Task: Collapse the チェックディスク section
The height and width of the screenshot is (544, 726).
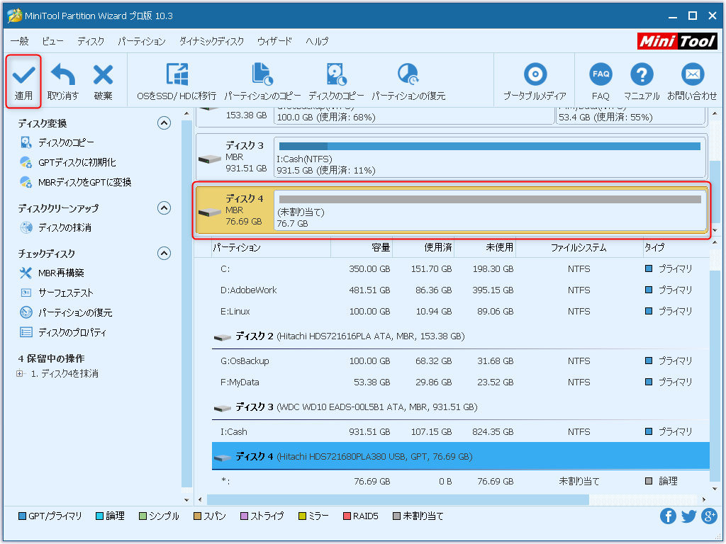Action: [164, 253]
